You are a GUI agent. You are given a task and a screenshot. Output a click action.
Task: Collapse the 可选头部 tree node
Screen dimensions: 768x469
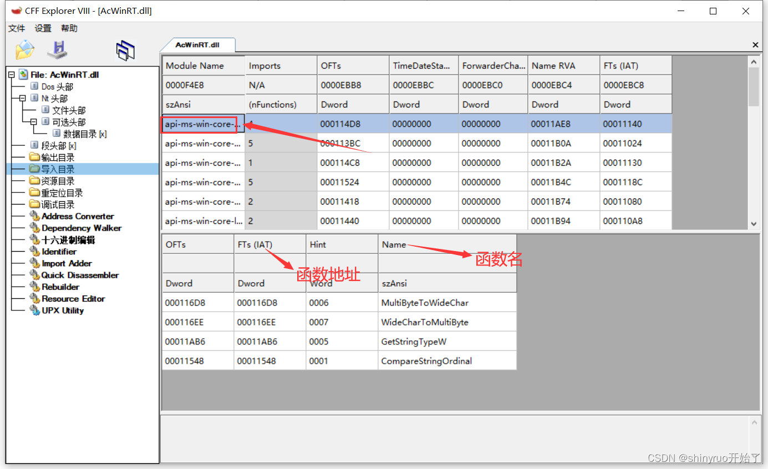33,122
